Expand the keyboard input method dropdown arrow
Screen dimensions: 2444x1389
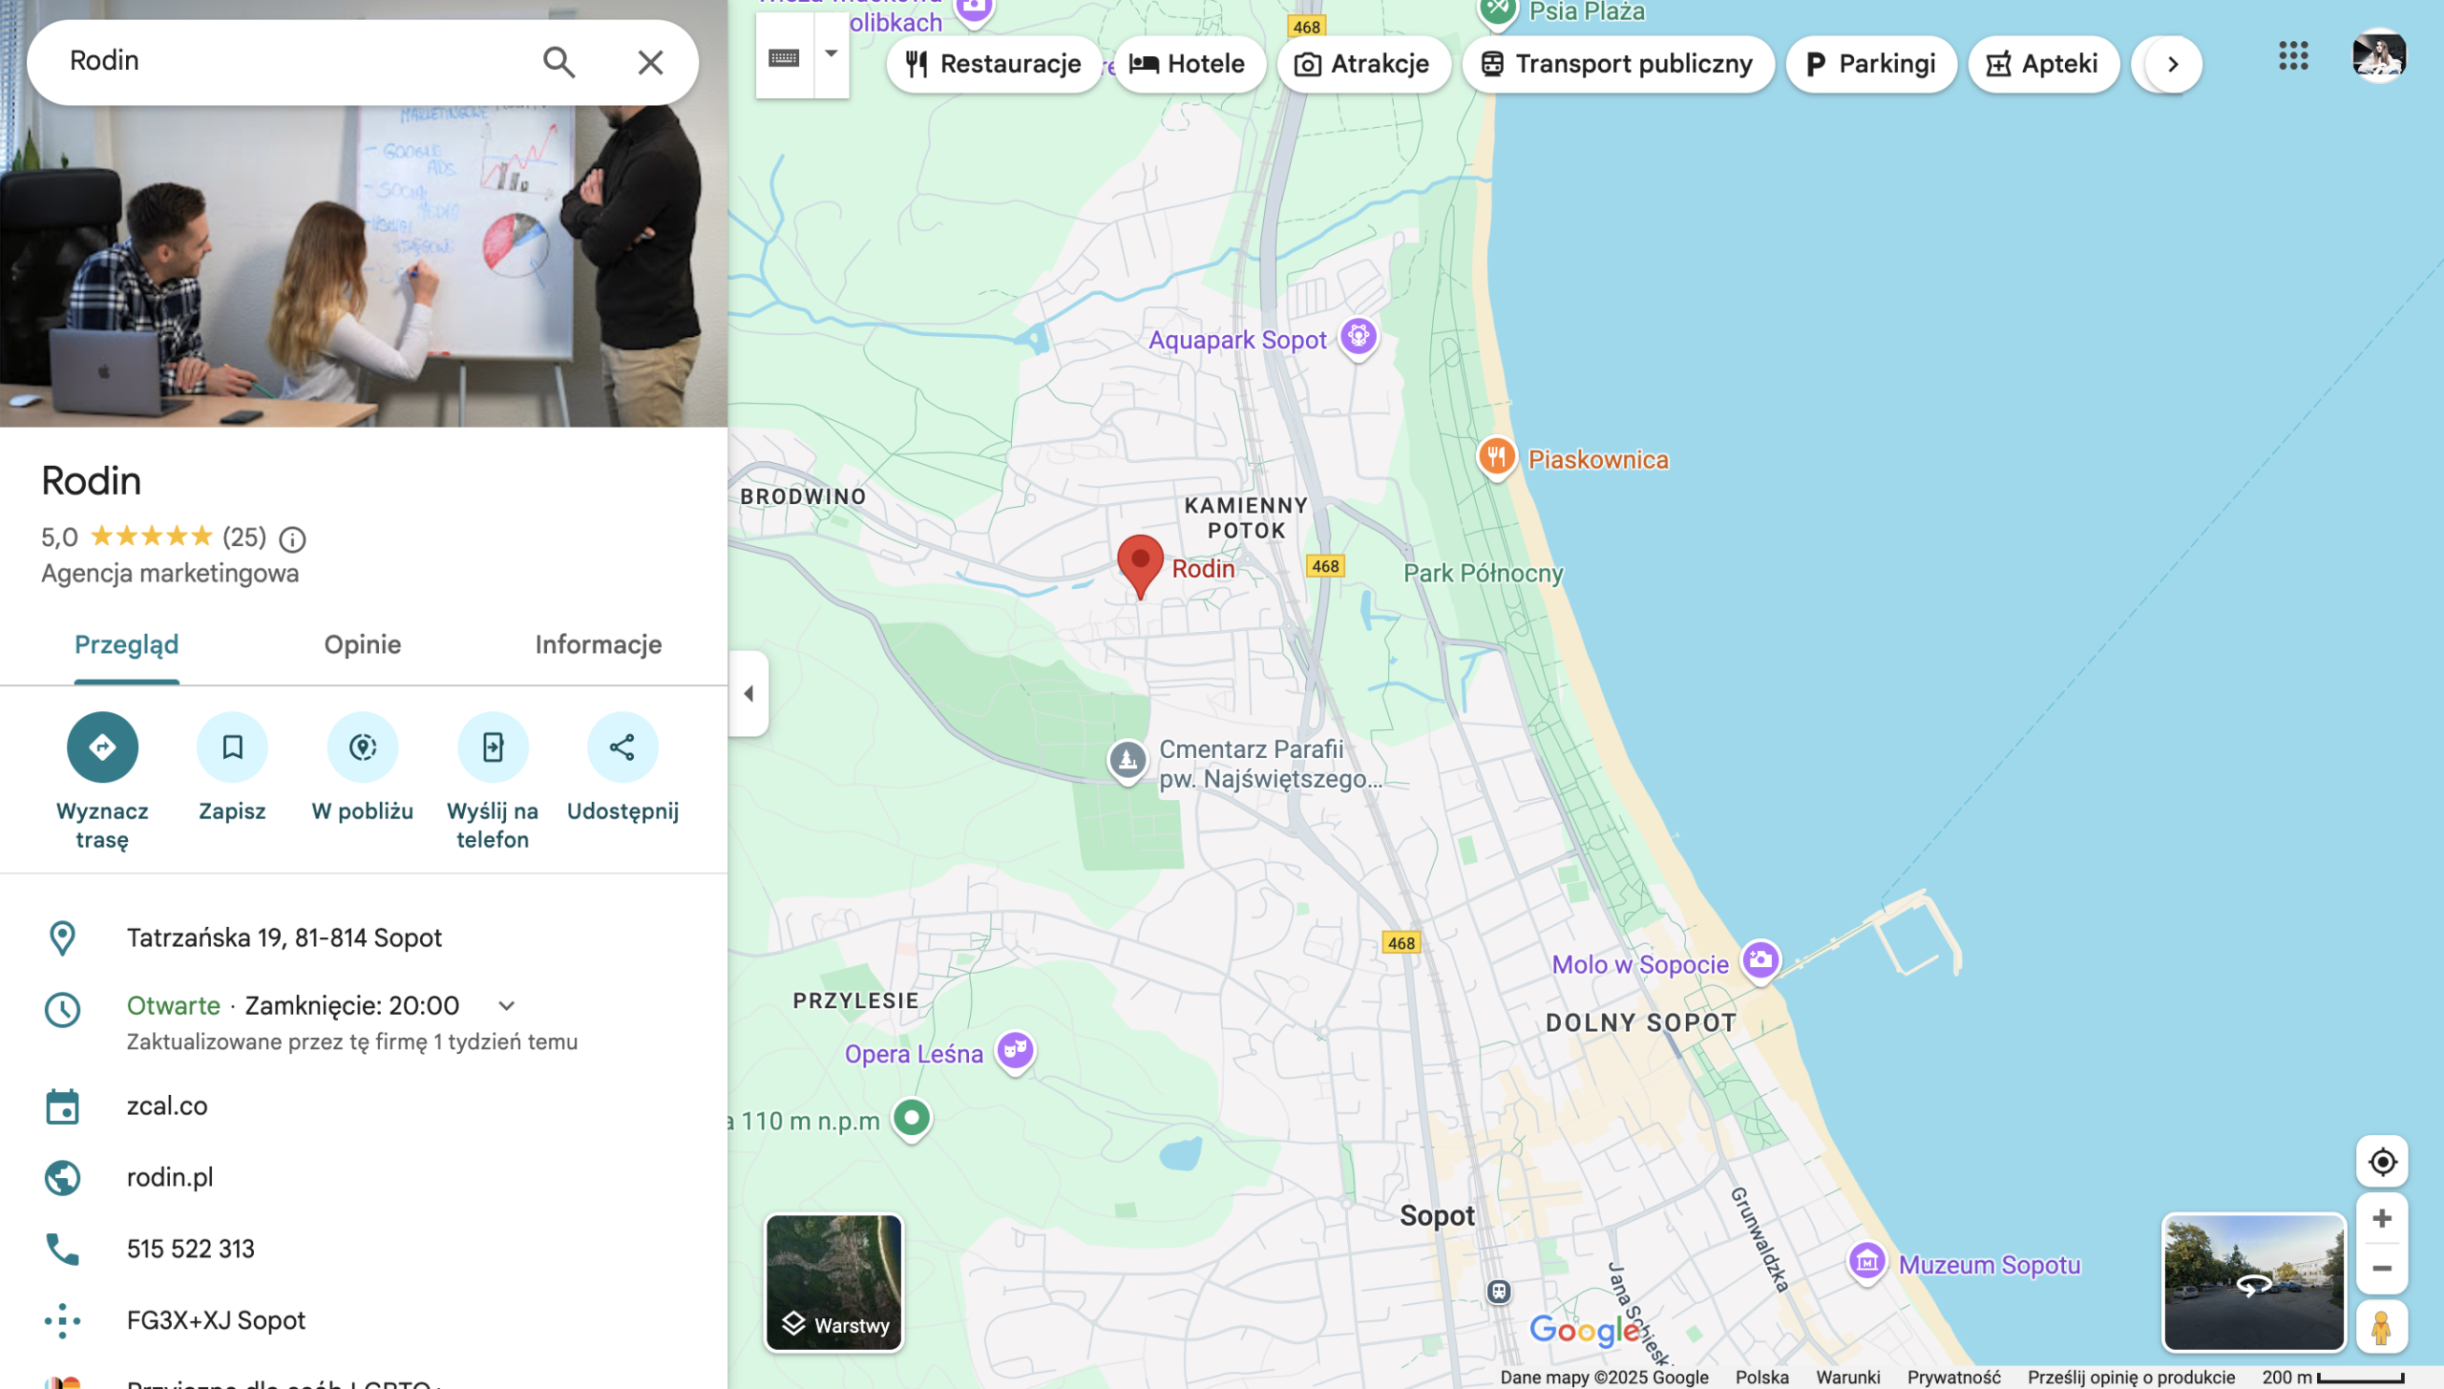832,54
